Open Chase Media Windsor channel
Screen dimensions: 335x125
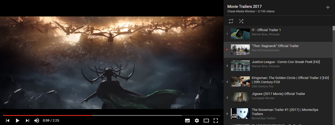click(x=241, y=12)
